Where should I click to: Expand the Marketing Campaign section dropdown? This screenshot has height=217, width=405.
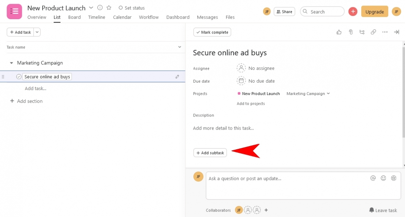[11, 63]
